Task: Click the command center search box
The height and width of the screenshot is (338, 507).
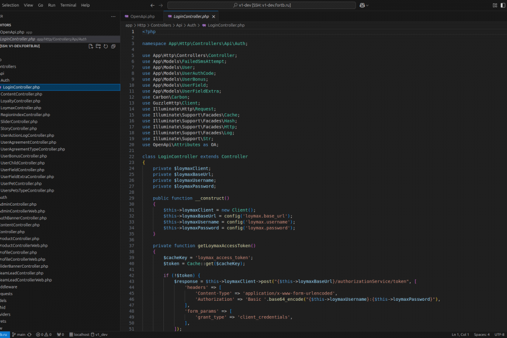Action: click(x=261, y=5)
